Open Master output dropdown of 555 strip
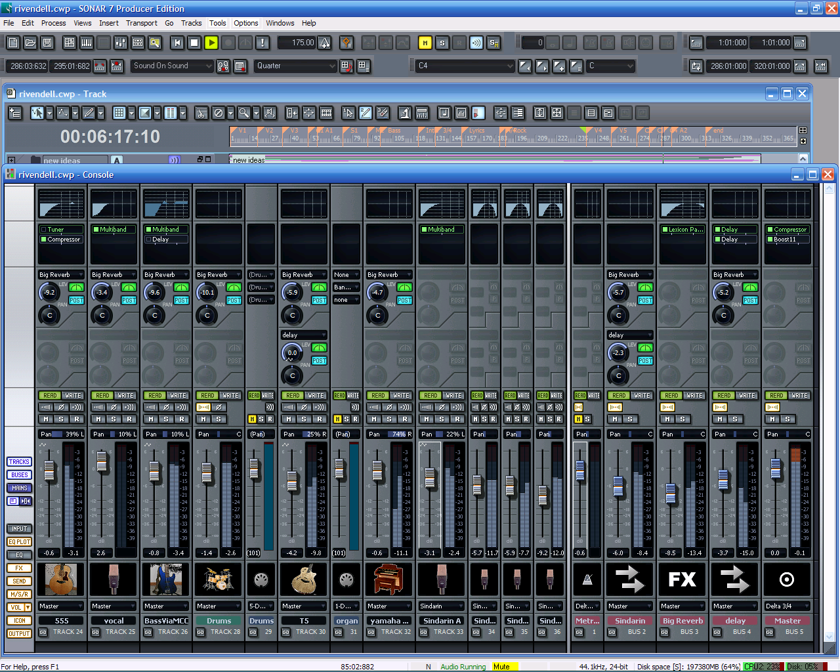Viewport: 840px width, 672px height. (61, 606)
